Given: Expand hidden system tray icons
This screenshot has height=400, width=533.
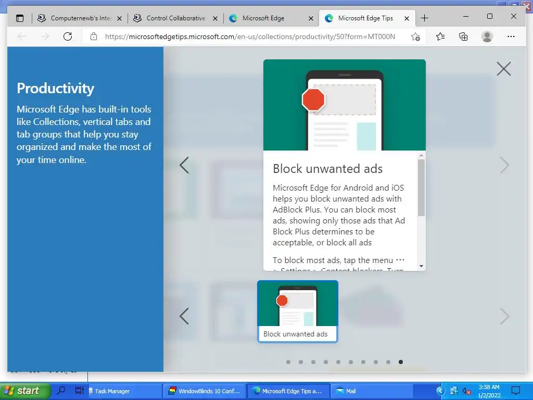Looking at the screenshot, I should [440, 391].
